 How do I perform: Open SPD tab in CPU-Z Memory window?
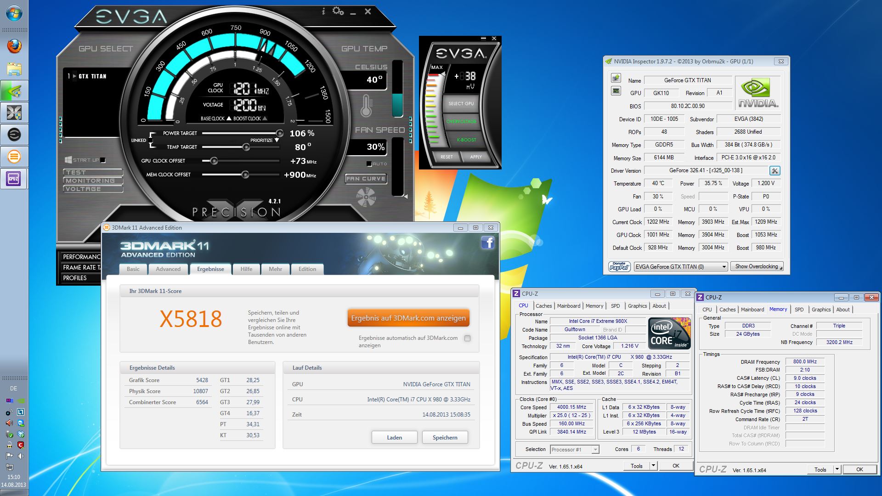pyautogui.click(x=799, y=310)
